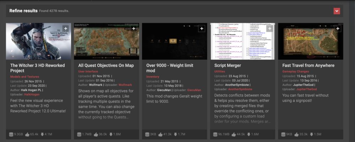This screenshot has width=355, height=142.
Task: Click last update date 03 Jul 2020
Action: click(240, 81)
